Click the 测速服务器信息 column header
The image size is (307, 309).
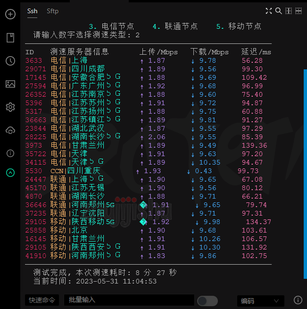80,52
